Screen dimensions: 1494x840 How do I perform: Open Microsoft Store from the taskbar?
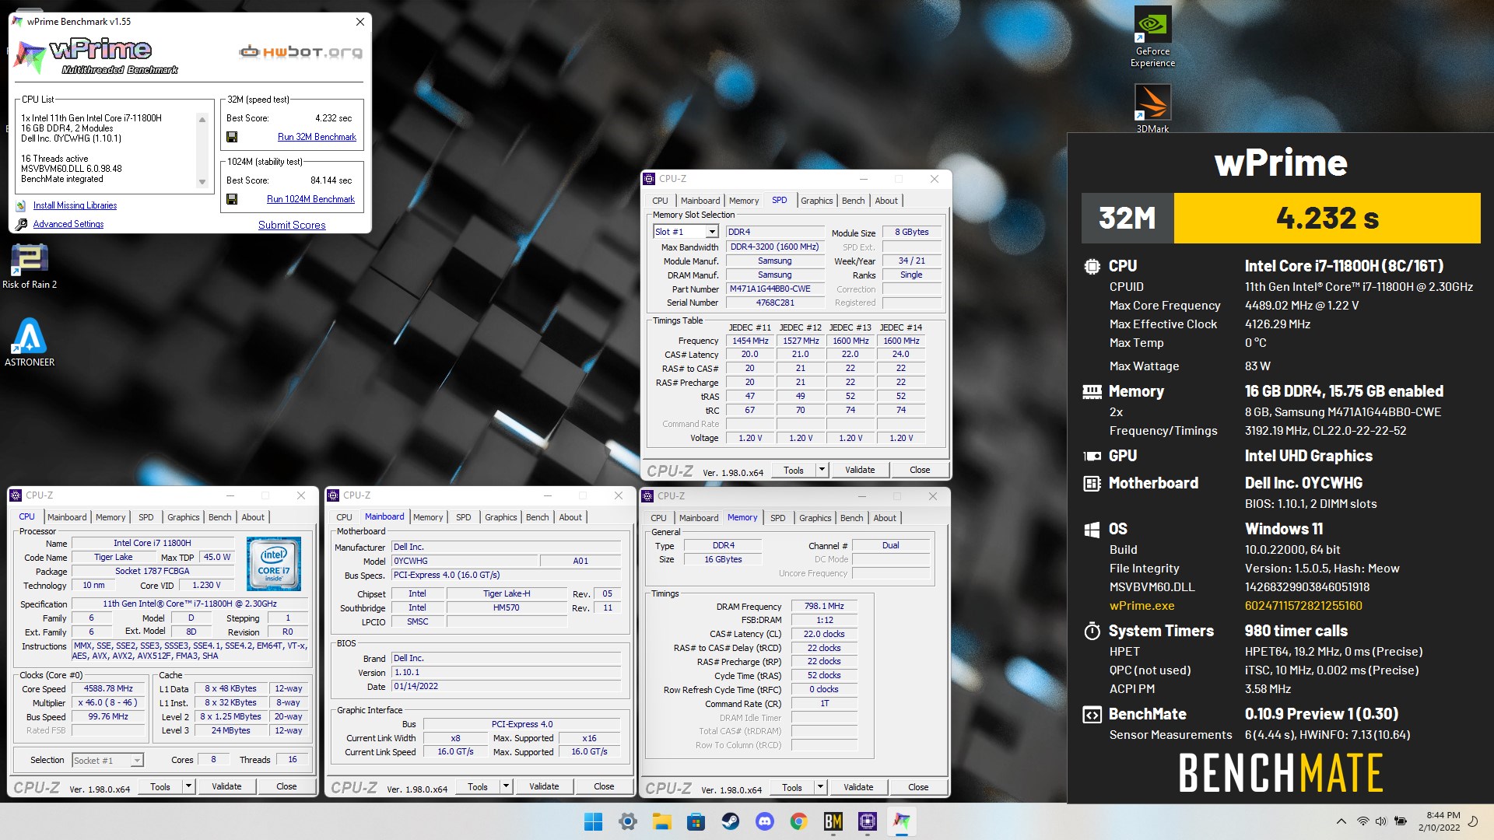[x=696, y=821]
